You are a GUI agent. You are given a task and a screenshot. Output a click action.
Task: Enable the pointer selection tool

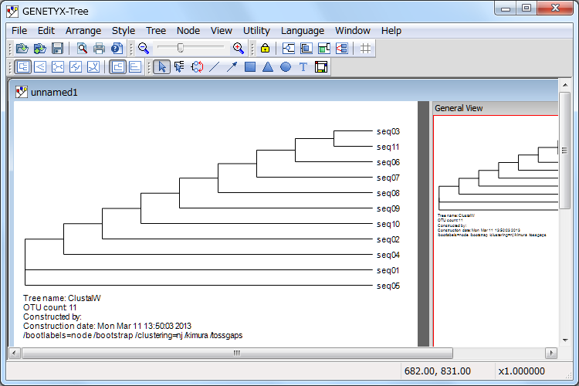coord(162,67)
